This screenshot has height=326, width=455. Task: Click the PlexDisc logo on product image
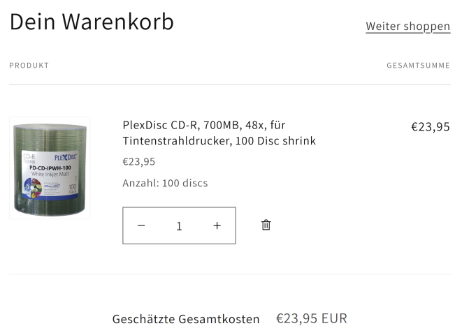click(66, 157)
